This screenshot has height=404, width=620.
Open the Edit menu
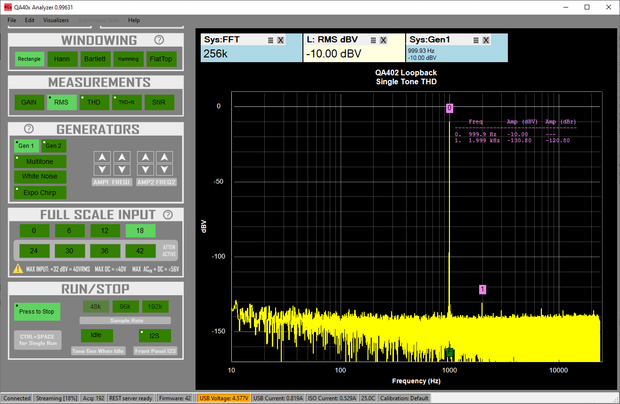[x=30, y=20]
